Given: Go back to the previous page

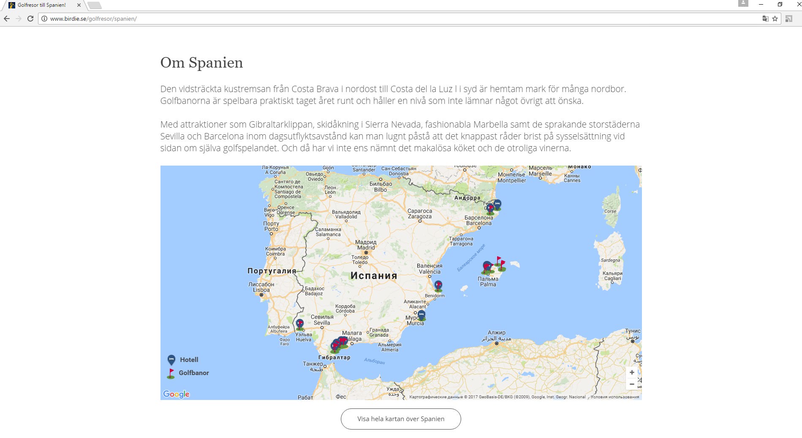Looking at the screenshot, I should click(x=7, y=19).
